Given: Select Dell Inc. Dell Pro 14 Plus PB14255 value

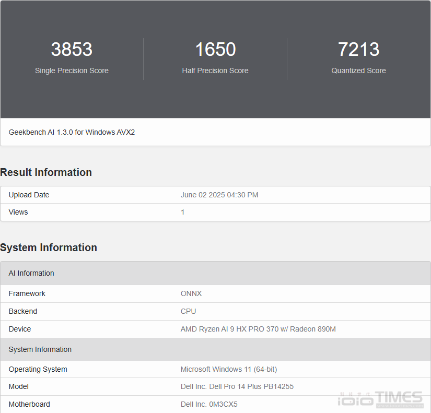Looking at the screenshot, I should 237,386.
